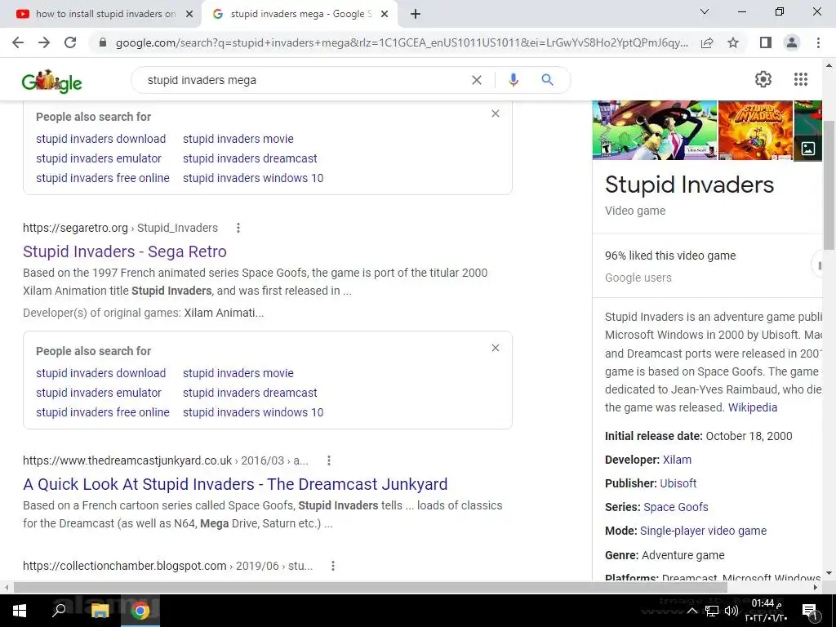
Task: Open the network status tray icon
Action: (x=712, y=611)
